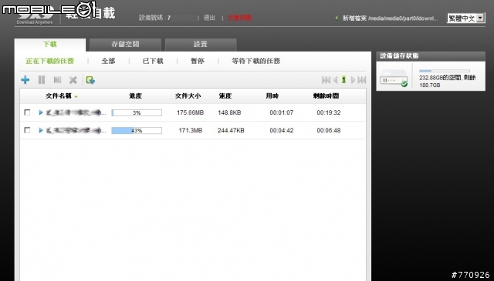This screenshot has width=494, height=281.
Task: Click the 3% progress bar
Action: click(137, 112)
